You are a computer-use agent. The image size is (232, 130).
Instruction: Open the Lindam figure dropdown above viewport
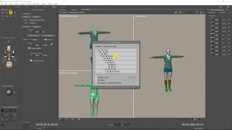tap(63, 13)
